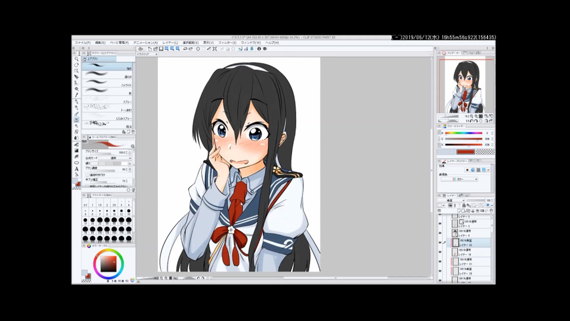Viewport: 570px width, 321px height.
Task: Select the second soft airbrush preset
Action: point(108,75)
